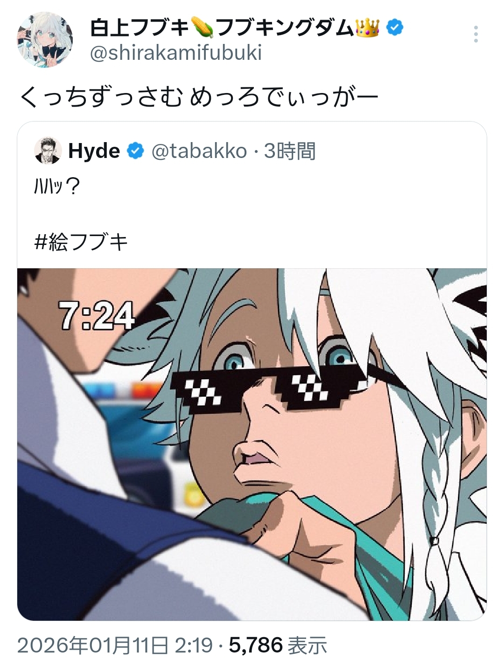Image resolution: width=504 pixels, height=667 pixels.
Task: Open Shirakami Fubuki's profile avatar
Action: tap(45, 40)
